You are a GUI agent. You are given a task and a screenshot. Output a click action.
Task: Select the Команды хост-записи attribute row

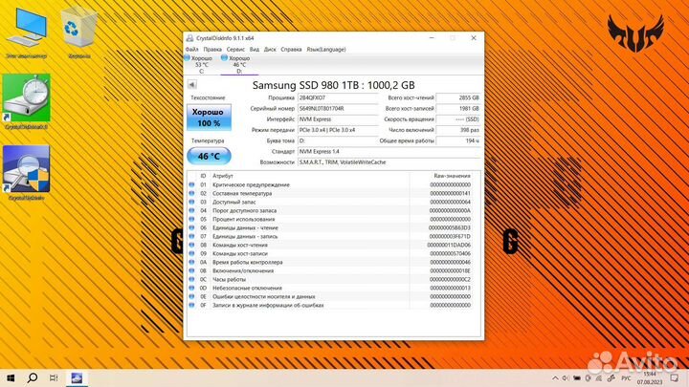(330, 253)
